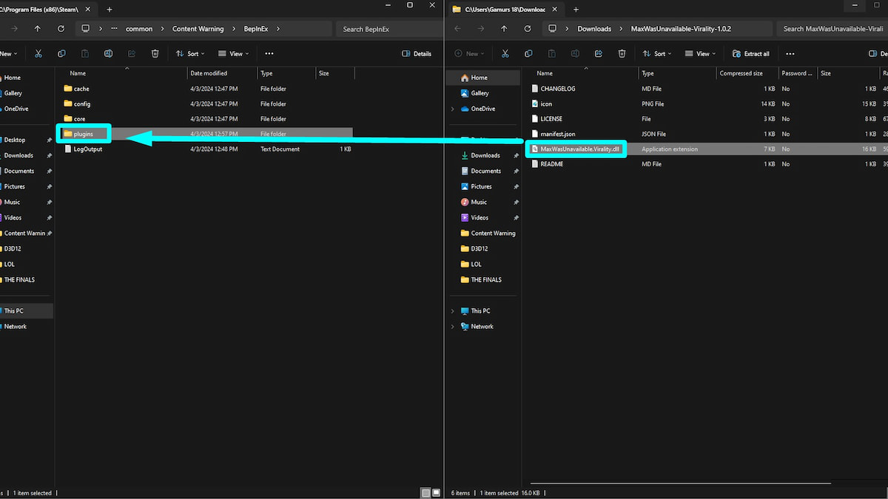Switch to large thumbnails view in left status bar
Viewport: 888px width, 499px height.
pyautogui.click(x=437, y=492)
